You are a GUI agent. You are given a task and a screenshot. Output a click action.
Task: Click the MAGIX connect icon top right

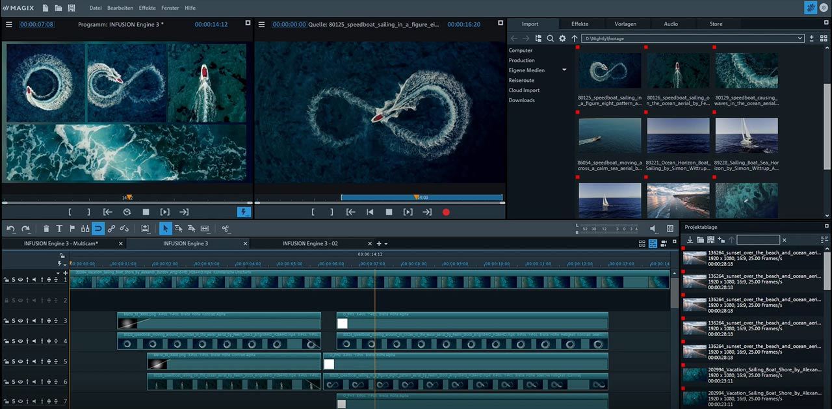click(811, 8)
